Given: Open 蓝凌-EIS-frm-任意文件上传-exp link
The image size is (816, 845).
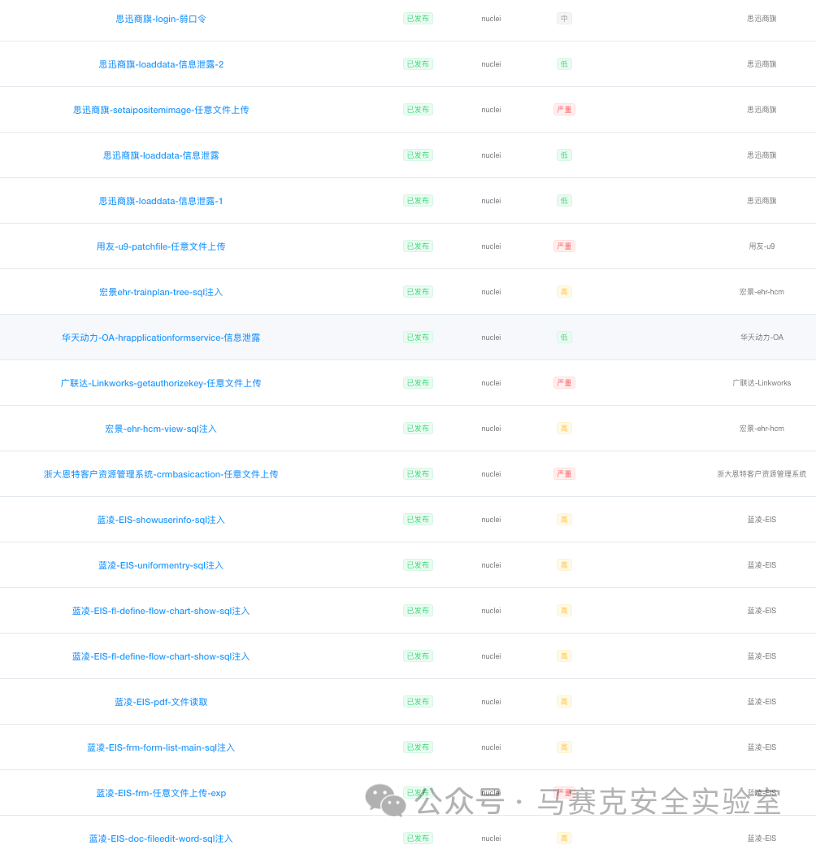Looking at the screenshot, I should tap(161, 793).
